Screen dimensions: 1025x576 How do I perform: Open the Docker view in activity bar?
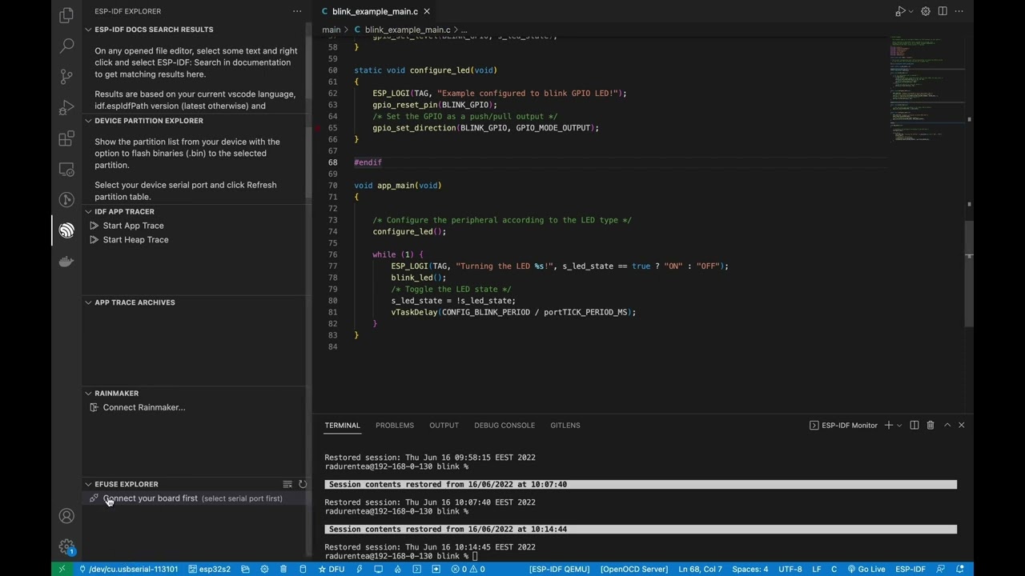click(66, 262)
